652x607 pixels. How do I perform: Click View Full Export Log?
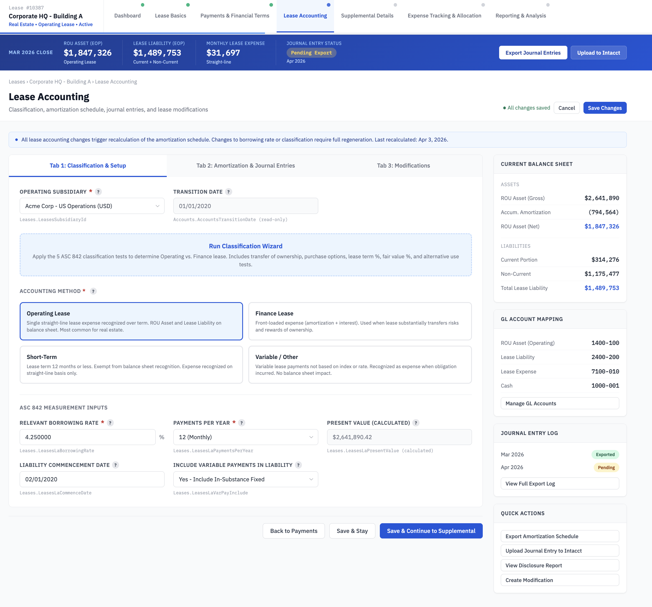tap(560, 483)
